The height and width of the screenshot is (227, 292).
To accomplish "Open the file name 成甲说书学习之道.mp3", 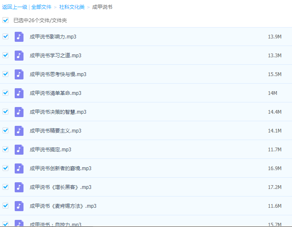I will point(55,56).
